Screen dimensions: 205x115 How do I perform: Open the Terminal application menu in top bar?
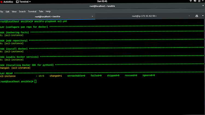tap(24, 2)
